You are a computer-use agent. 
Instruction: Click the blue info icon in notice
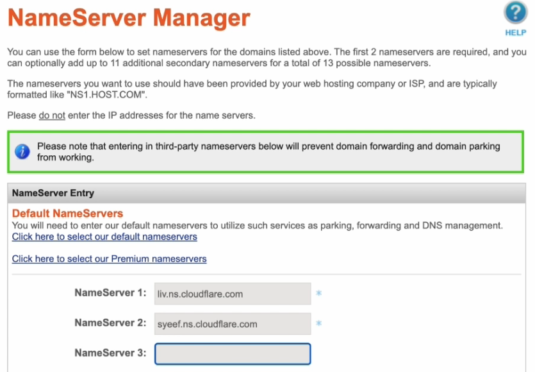coord(22,151)
